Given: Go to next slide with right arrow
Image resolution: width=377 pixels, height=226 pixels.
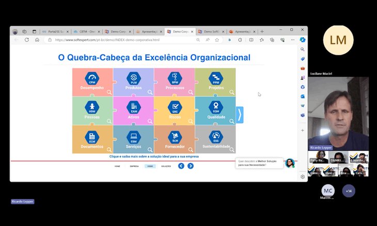Looking at the screenshot, I should tap(191, 166).
